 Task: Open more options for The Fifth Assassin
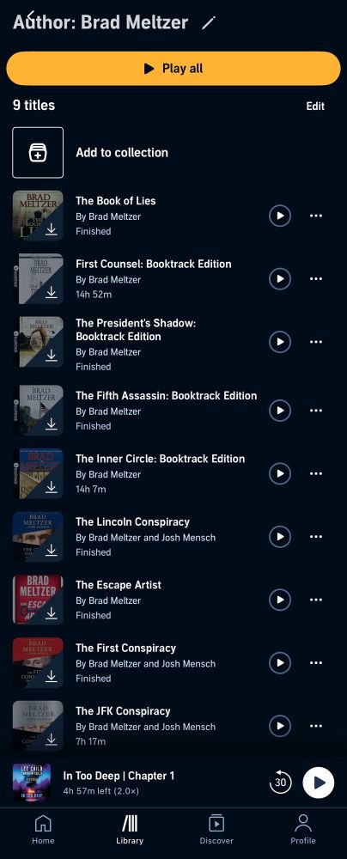(316, 411)
